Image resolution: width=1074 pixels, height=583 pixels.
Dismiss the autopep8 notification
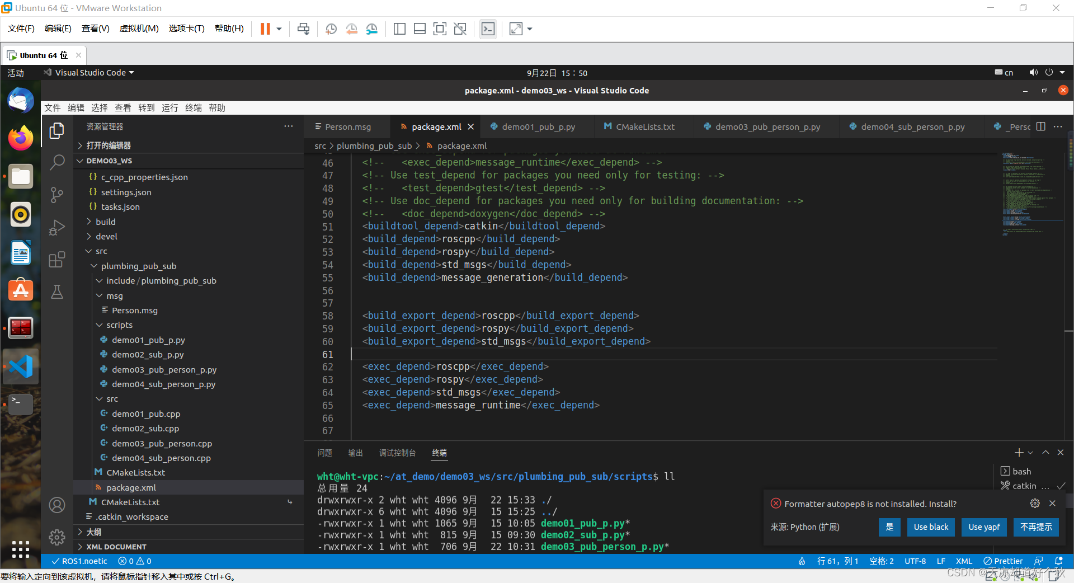click(1052, 504)
